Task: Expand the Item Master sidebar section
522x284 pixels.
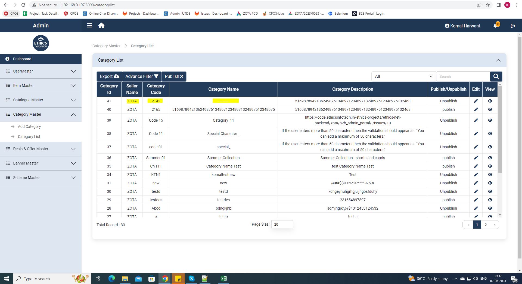Action: (x=41, y=86)
